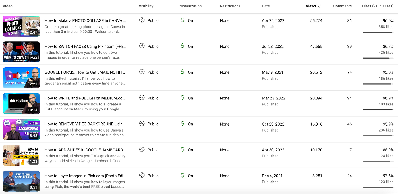Click the dollar icon for the Layer Images video
The height and width of the screenshot is (194, 398).
(183, 175)
